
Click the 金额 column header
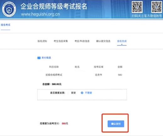click(x=120, y=67)
